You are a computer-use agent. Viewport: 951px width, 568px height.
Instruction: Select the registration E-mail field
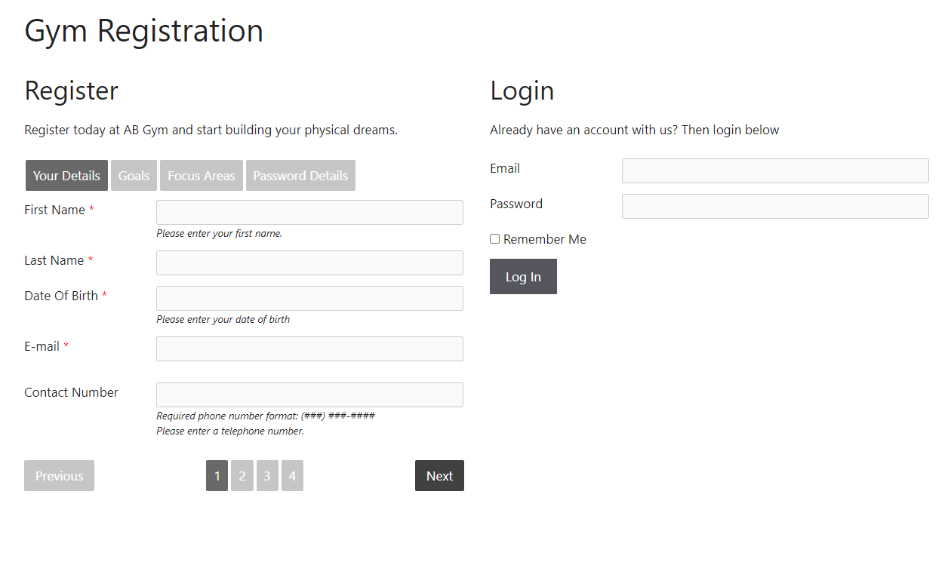tap(309, 349)
